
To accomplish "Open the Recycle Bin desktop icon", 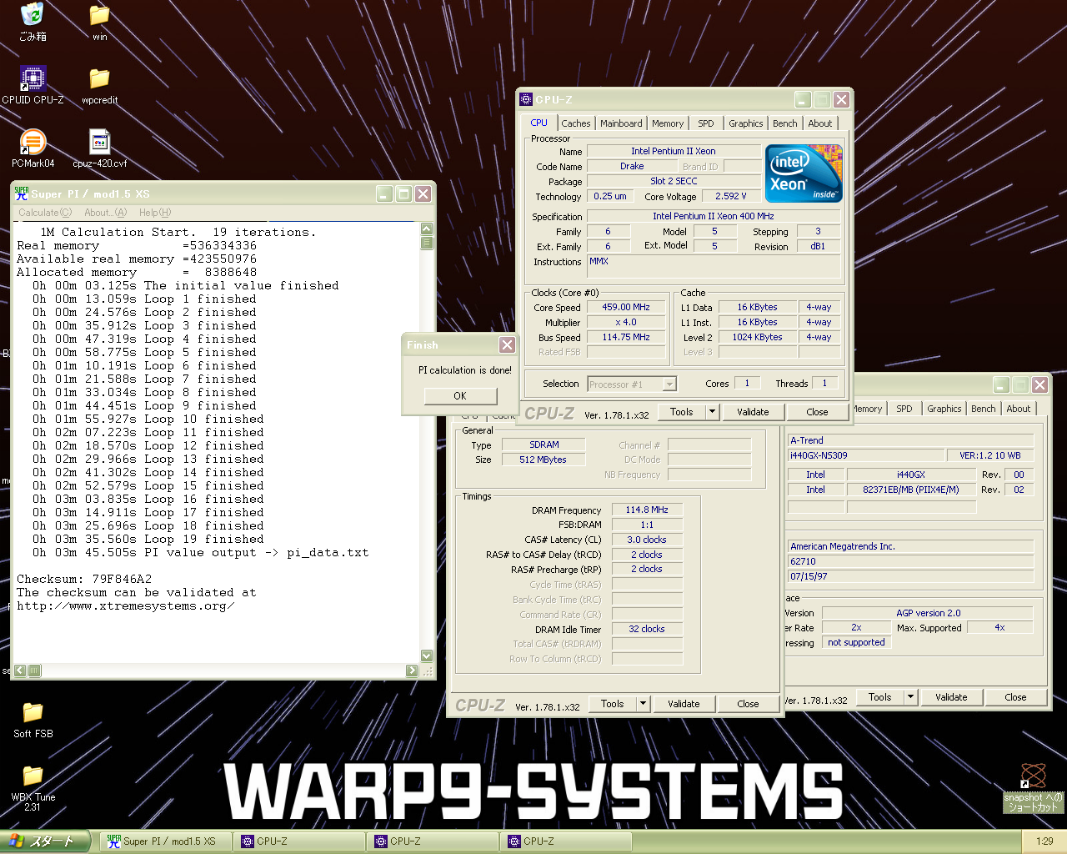I will coord(33,17).
